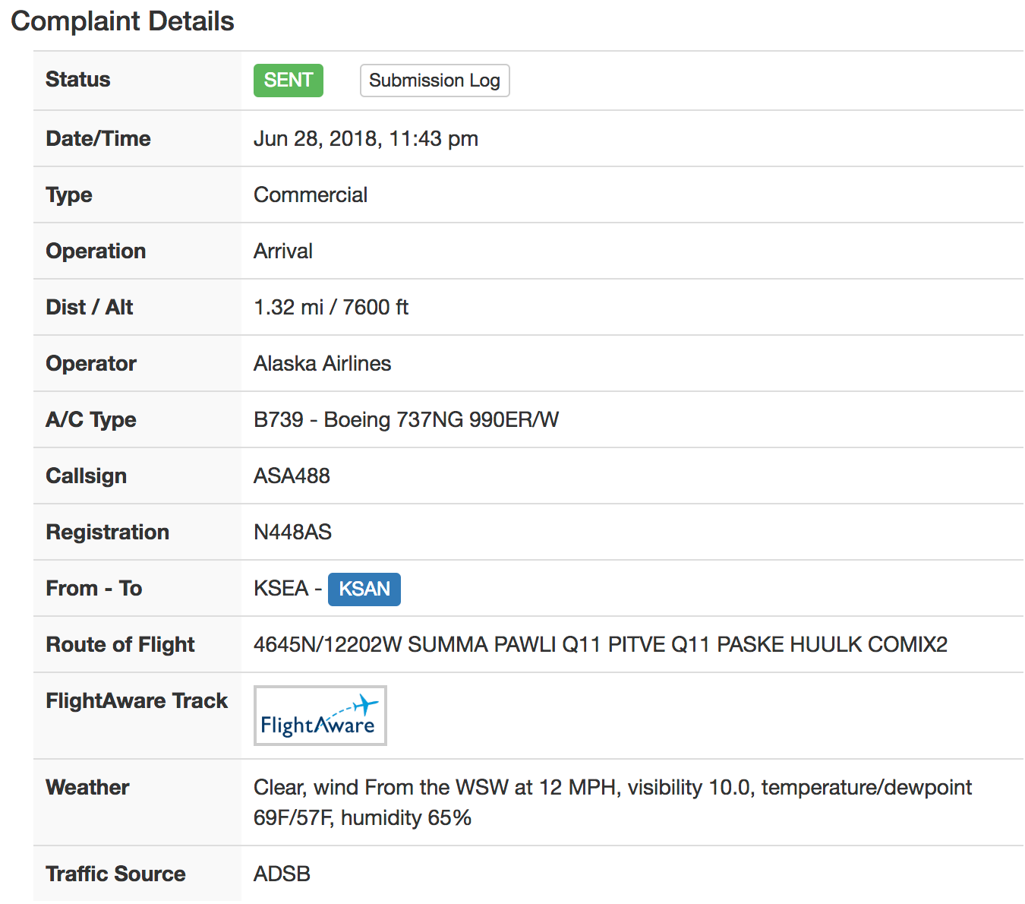Click the 'Date/Time' row label
Image resolution: width=1025 pixels, height=904 pixels.
click(x=99, y=139)
